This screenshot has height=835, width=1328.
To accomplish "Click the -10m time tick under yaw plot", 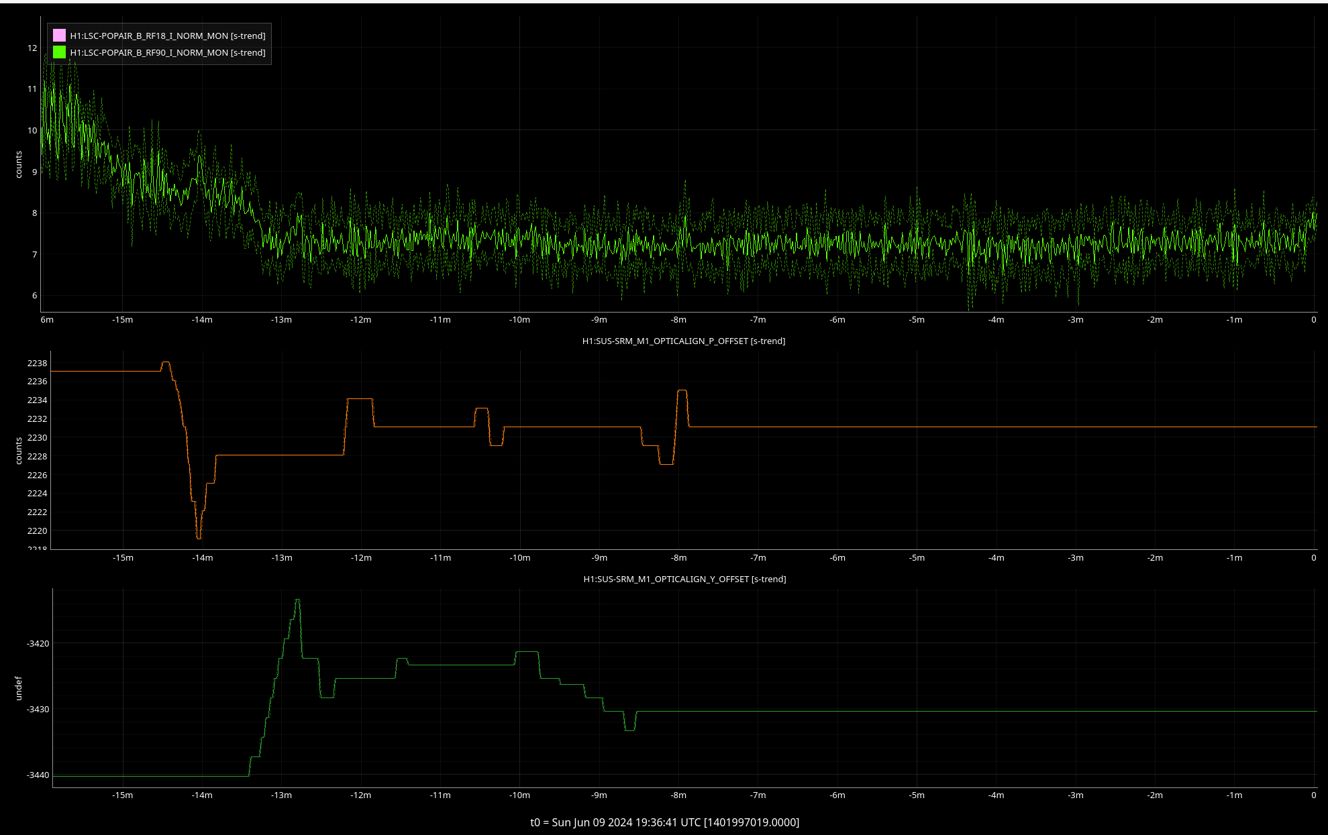I will [x=519, y=795].
